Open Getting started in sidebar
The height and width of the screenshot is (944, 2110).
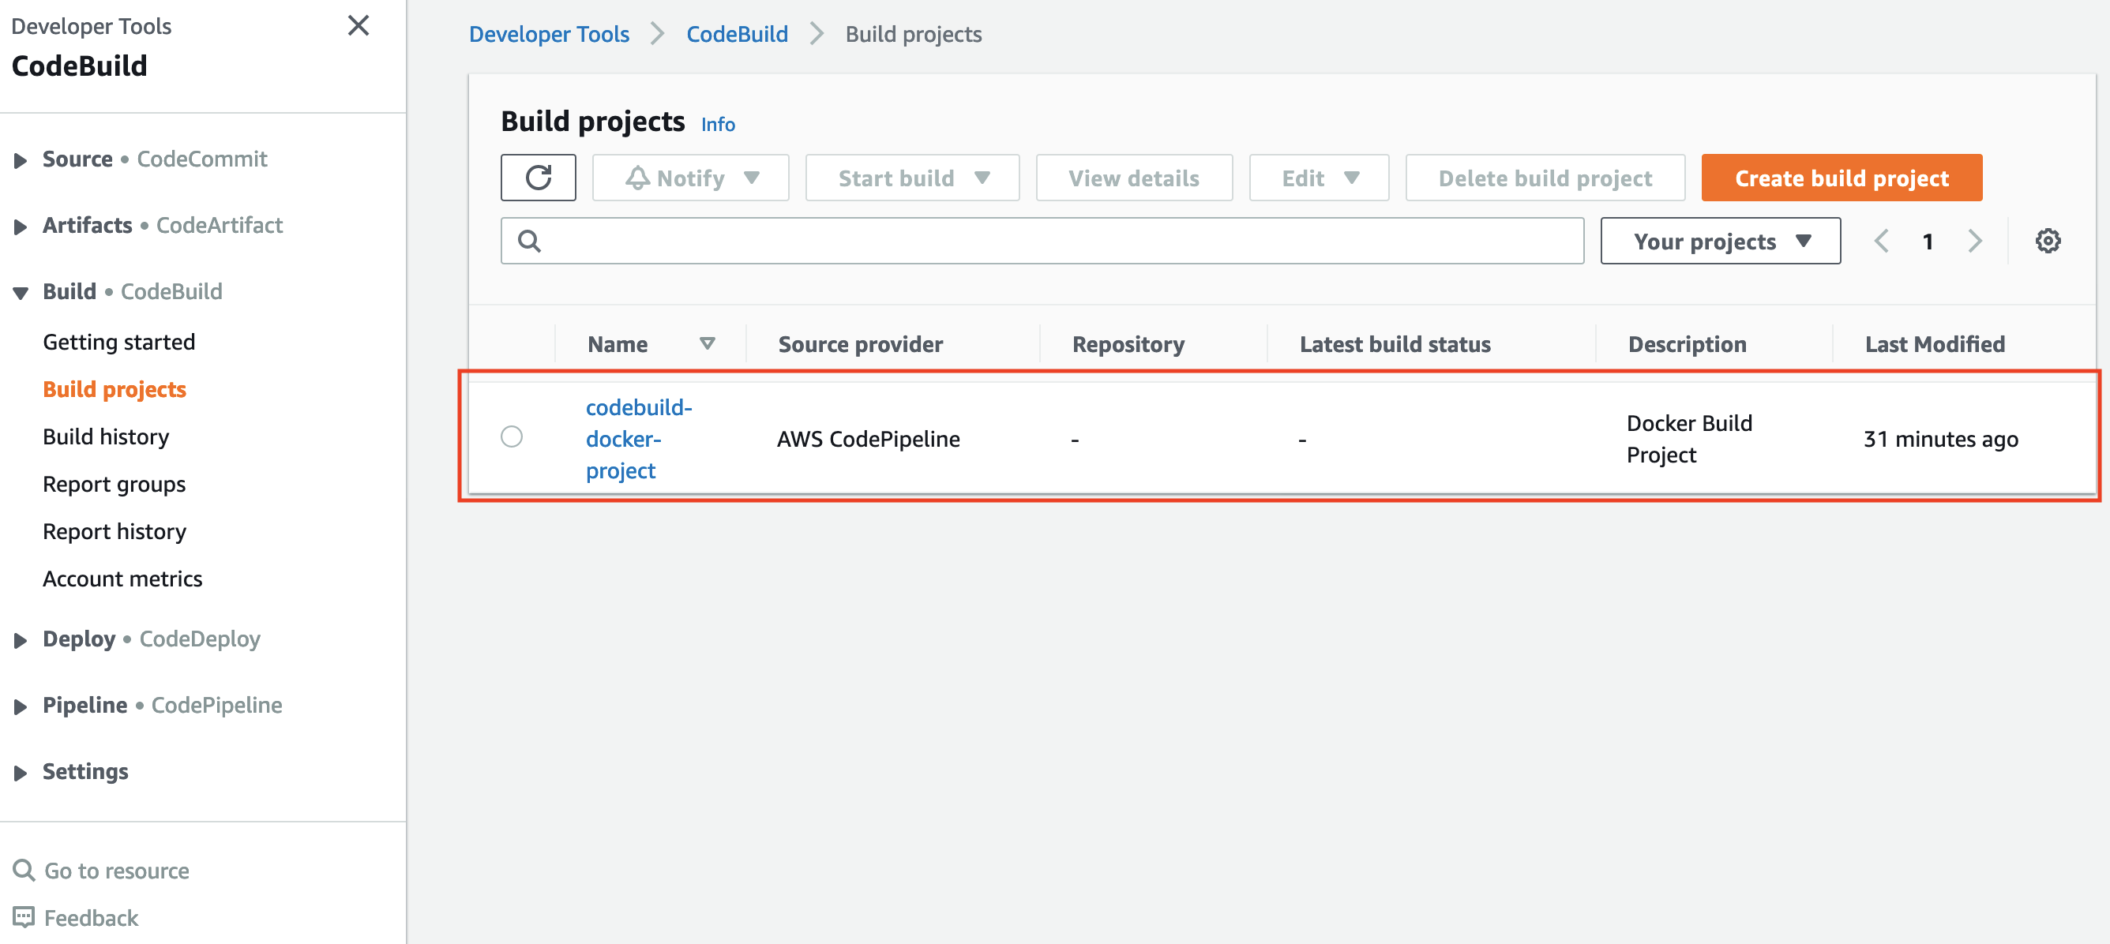click(118, 342)
